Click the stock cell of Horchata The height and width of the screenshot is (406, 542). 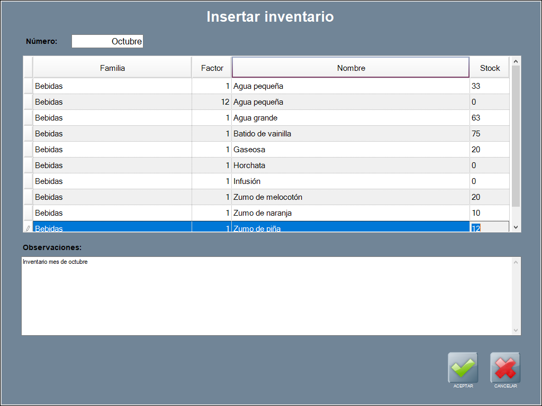point(489,165)
